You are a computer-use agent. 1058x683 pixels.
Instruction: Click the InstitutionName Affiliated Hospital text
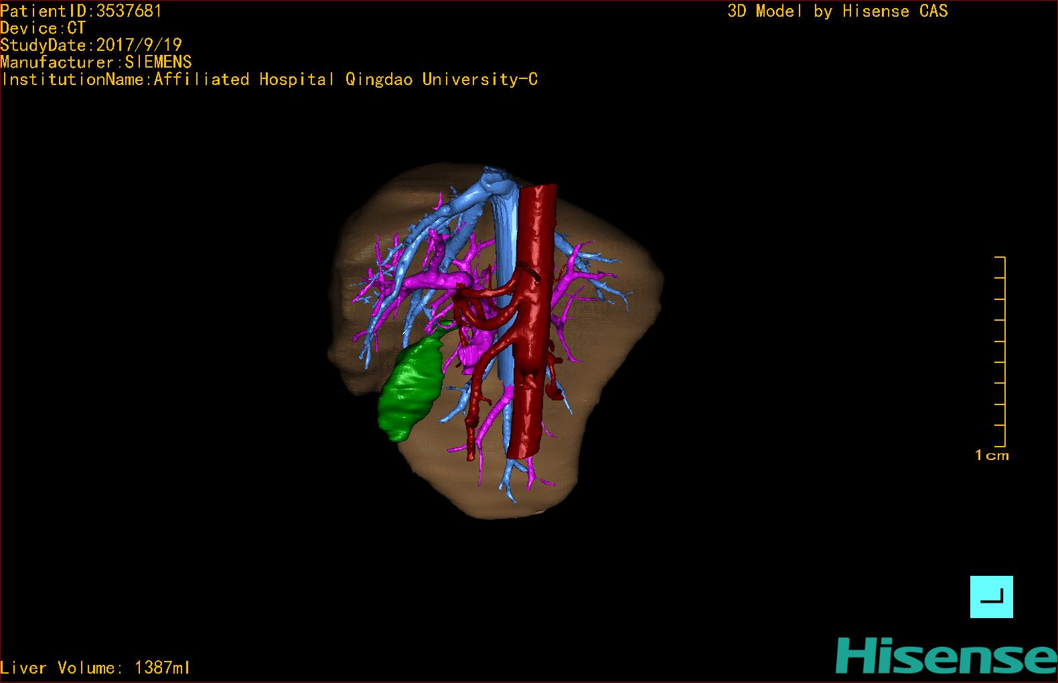tap(269, 80)
